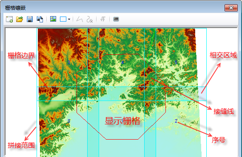This screenshot has width=242, height=157.
Task: Click the four-tile raster mosaic icon
Action: coord(53,19)
